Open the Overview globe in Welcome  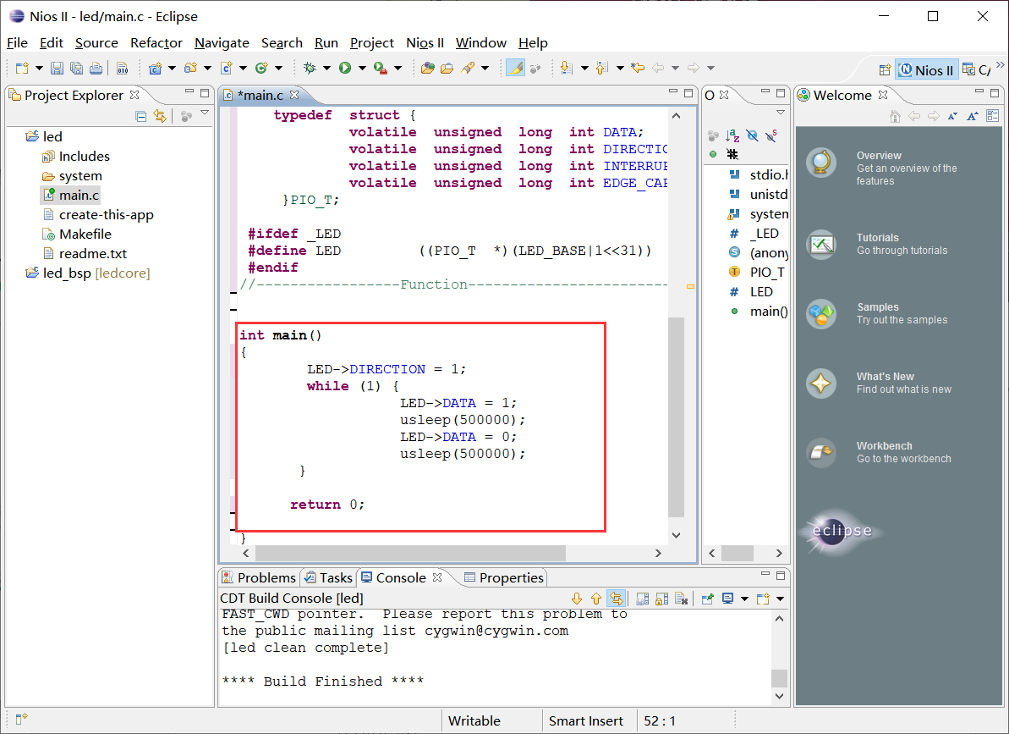click(x=820, y=162)
